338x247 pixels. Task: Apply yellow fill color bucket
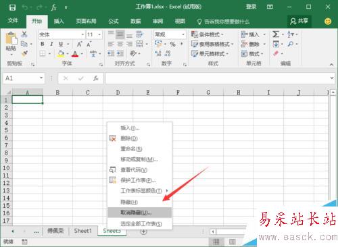click(x=61, y=53)
